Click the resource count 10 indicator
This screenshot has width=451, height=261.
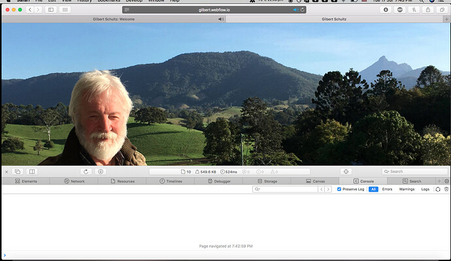pos(186,172)
